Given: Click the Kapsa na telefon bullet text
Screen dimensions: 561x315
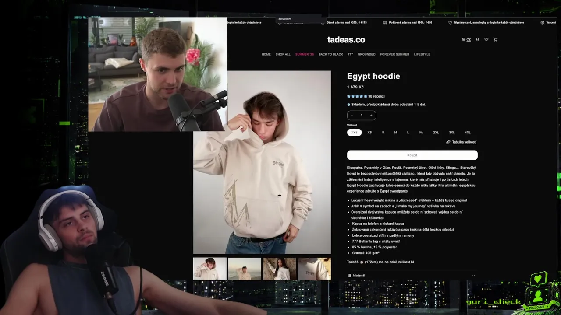Looking at the screenshot, I should (378, 224).
